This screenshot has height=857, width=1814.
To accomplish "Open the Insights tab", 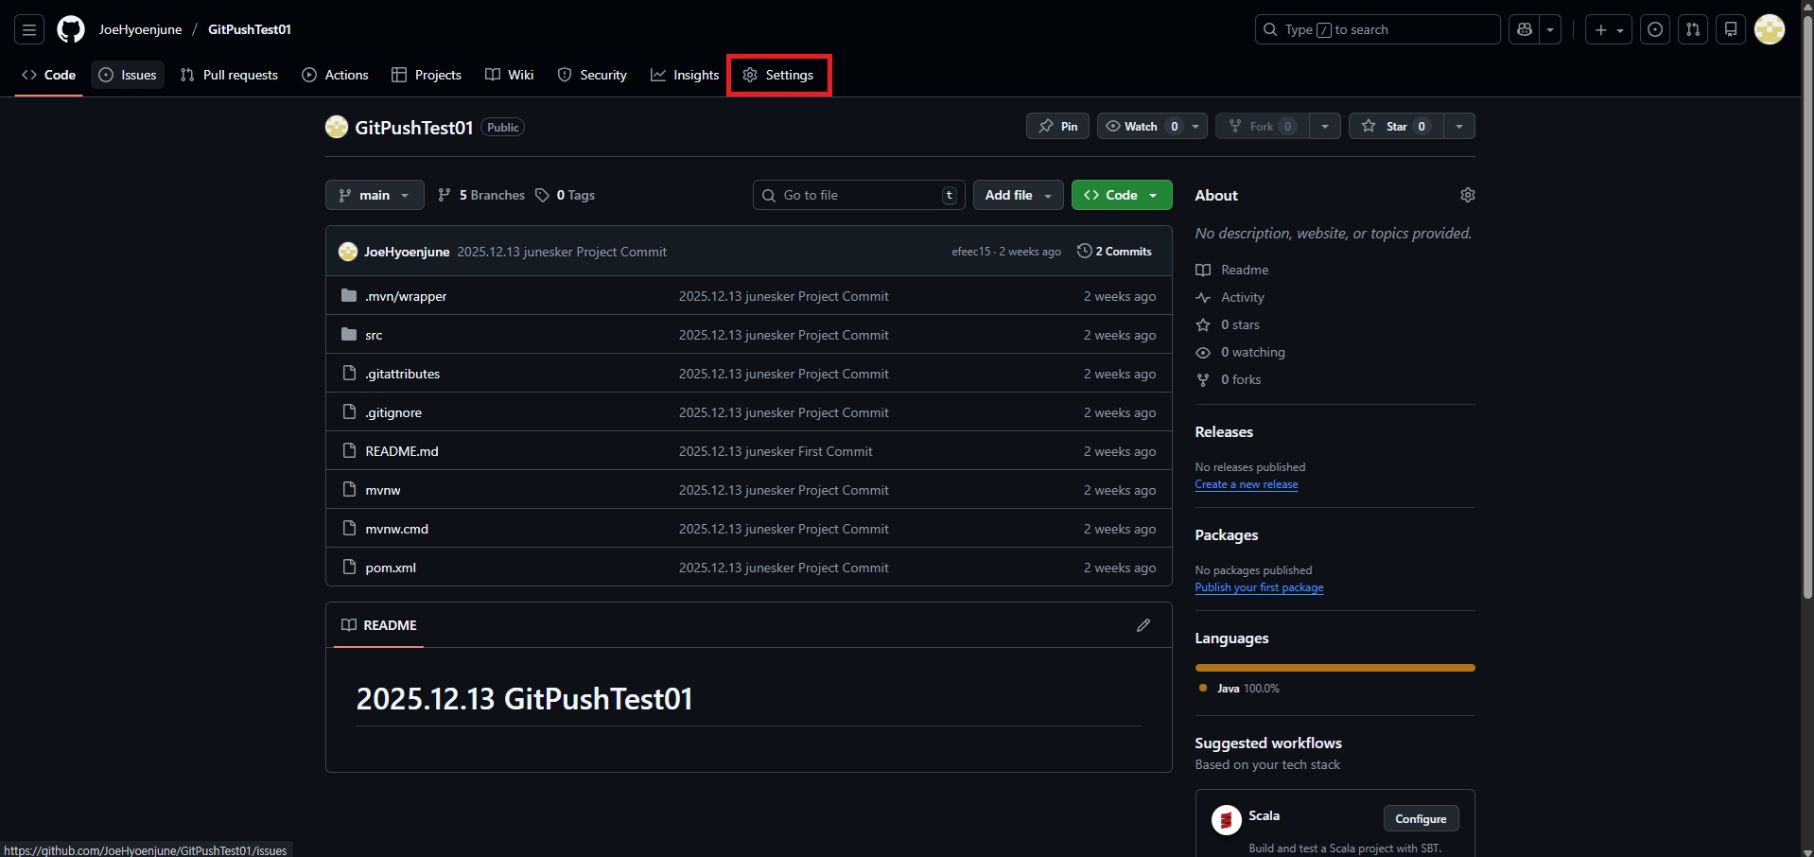I will [x=685, y=75].
